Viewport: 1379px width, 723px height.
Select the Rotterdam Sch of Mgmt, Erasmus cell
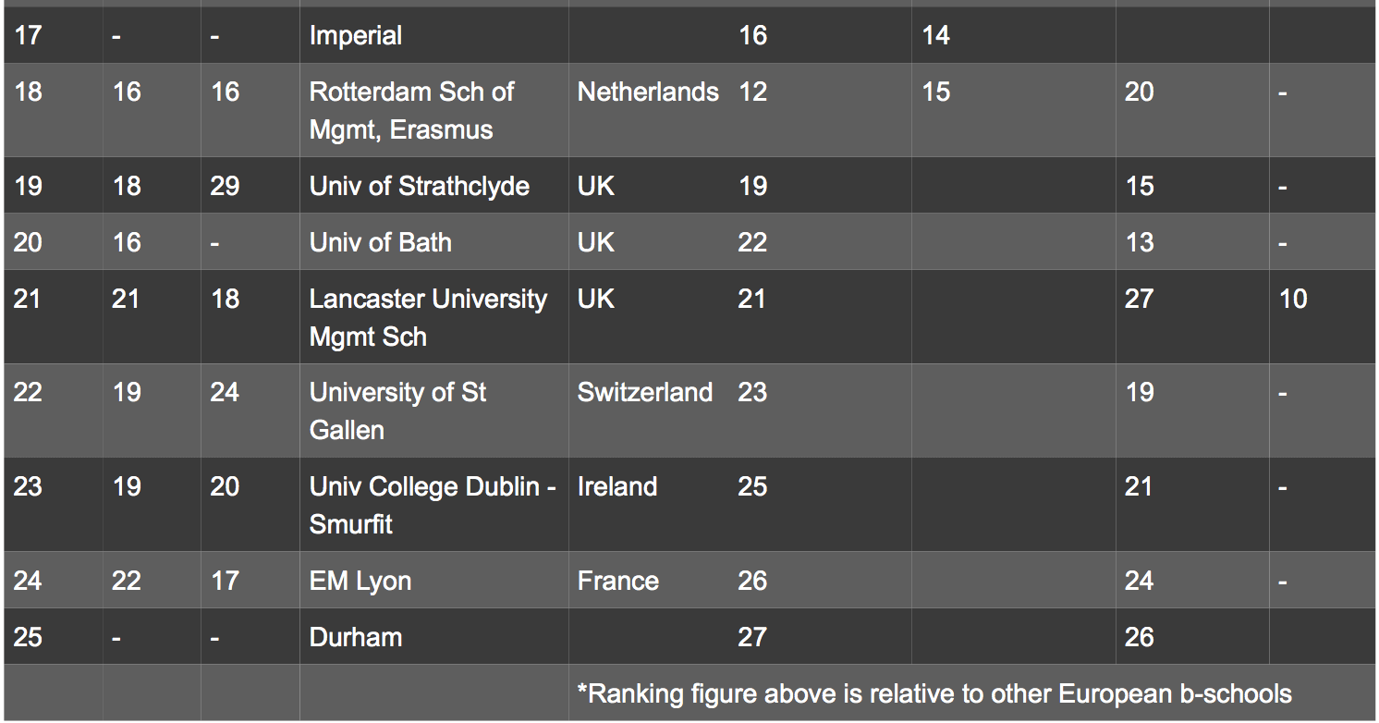click(x=433, y=110)
